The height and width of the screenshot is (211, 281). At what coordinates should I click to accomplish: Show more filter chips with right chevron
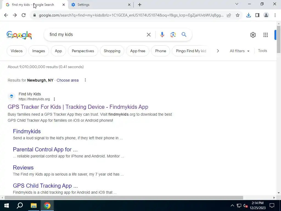pos(218,51)
